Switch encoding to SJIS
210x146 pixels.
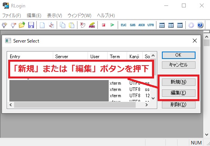tap(133, 25)
